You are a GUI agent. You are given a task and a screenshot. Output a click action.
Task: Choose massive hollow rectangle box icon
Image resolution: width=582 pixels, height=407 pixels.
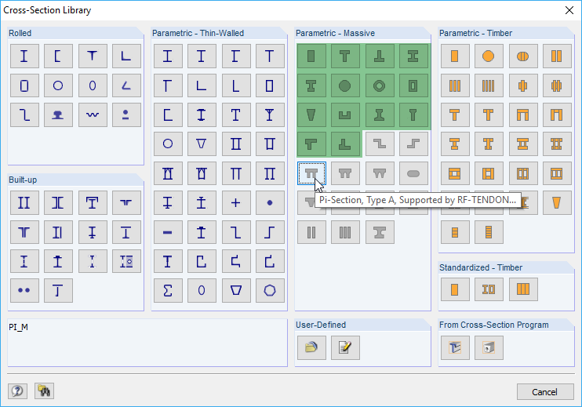pyautogui.click(x=413, y=85)
